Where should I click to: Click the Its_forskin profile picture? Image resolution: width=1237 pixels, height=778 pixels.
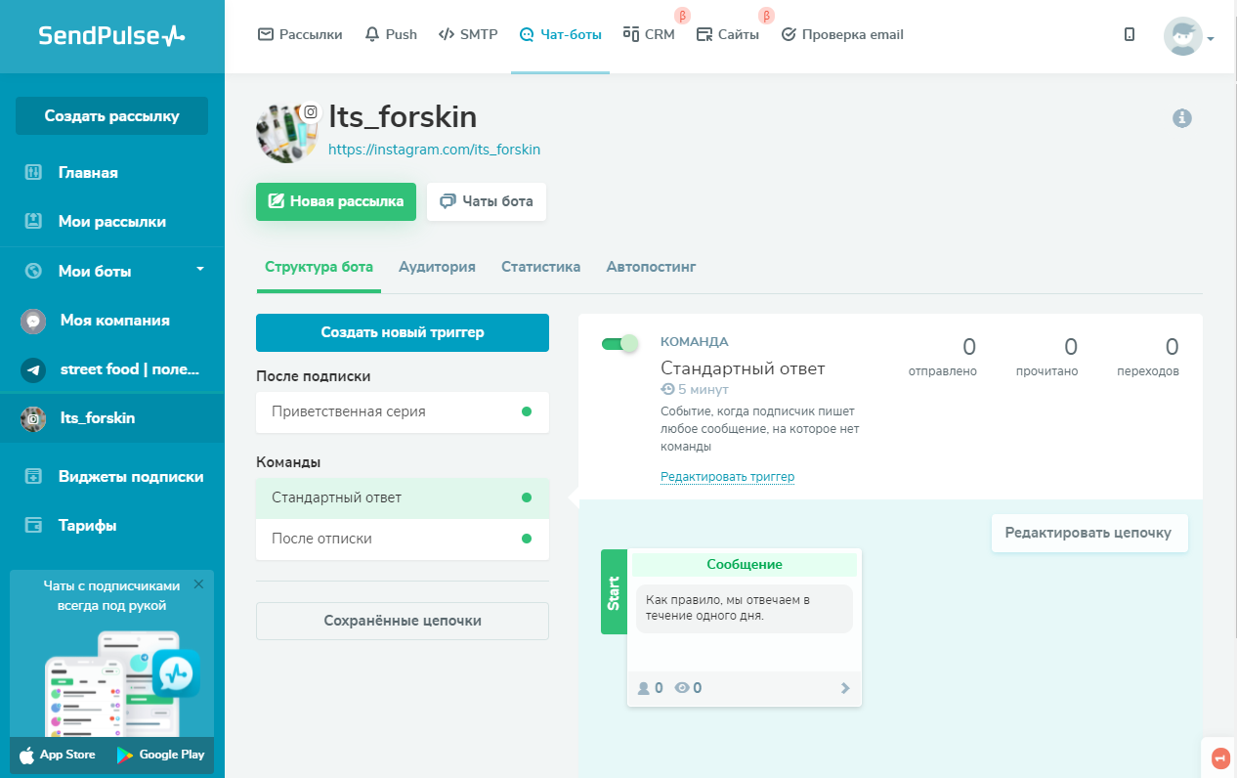(x=287, y=132)
